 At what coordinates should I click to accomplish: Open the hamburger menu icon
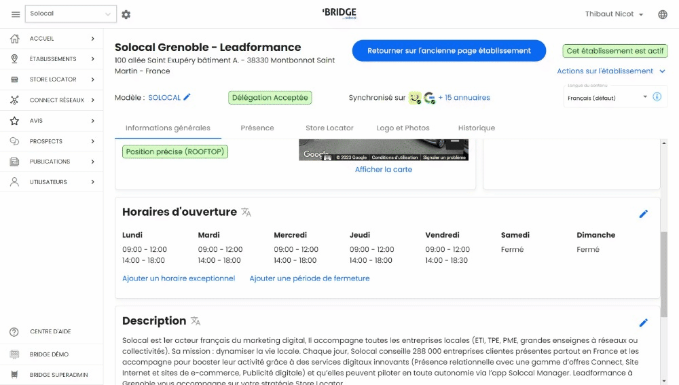(x=16, y=14)
